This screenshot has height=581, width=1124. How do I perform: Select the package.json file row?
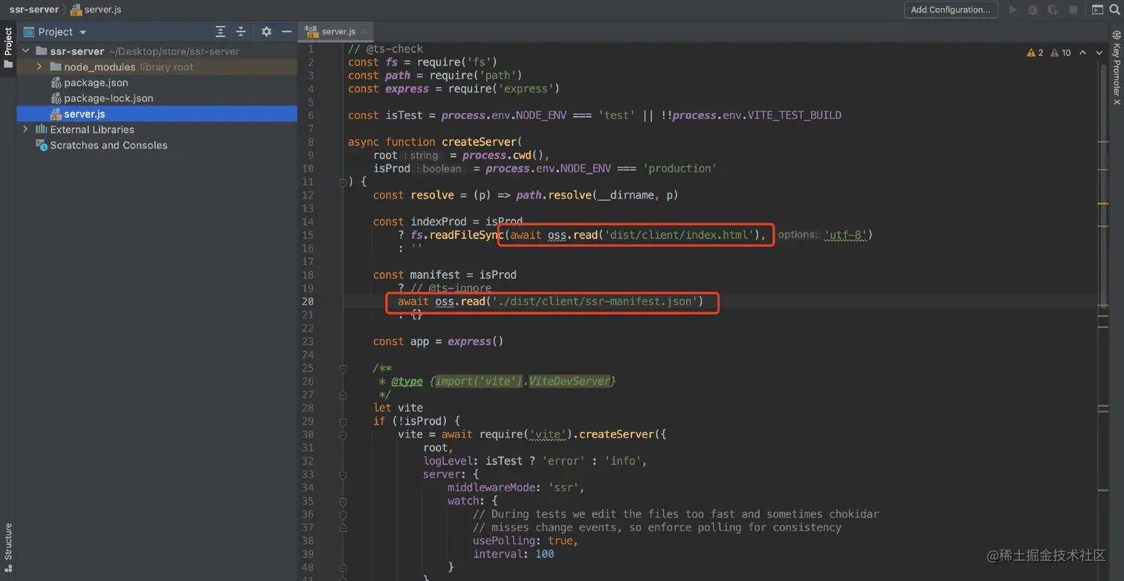pyautogui.click(x=157, y=83)
